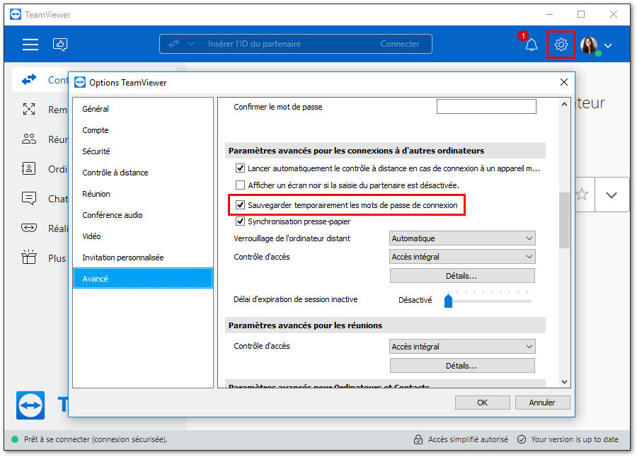Click the Annuler button
Viewport: 637px width, 457px height.
coord(542,403)
